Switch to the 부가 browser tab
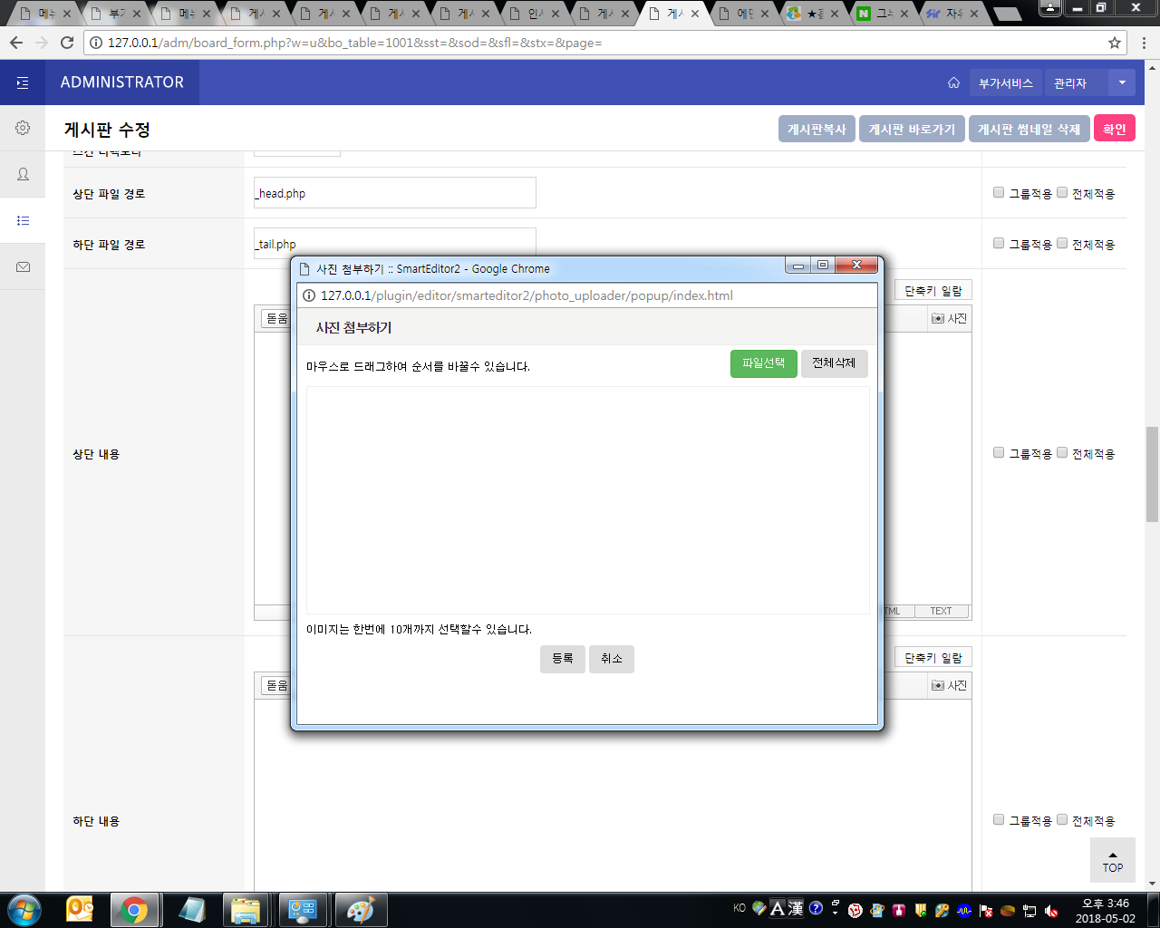The image size is (1160, 928). (x=114, y=14)
